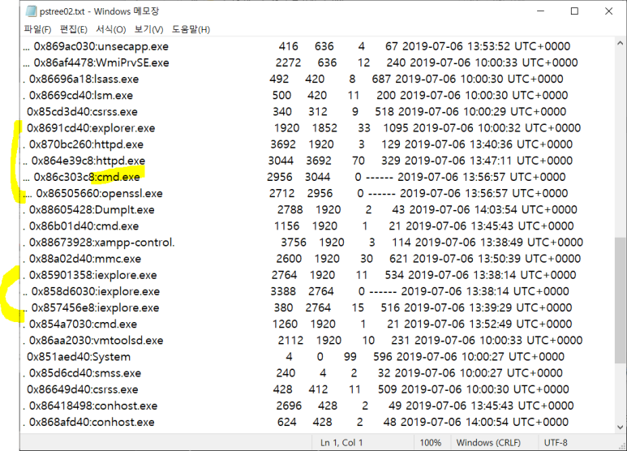This screenshot has height=451, width=627.
Task: Open the 파일(F) menu
Action: tap(37, 29)
